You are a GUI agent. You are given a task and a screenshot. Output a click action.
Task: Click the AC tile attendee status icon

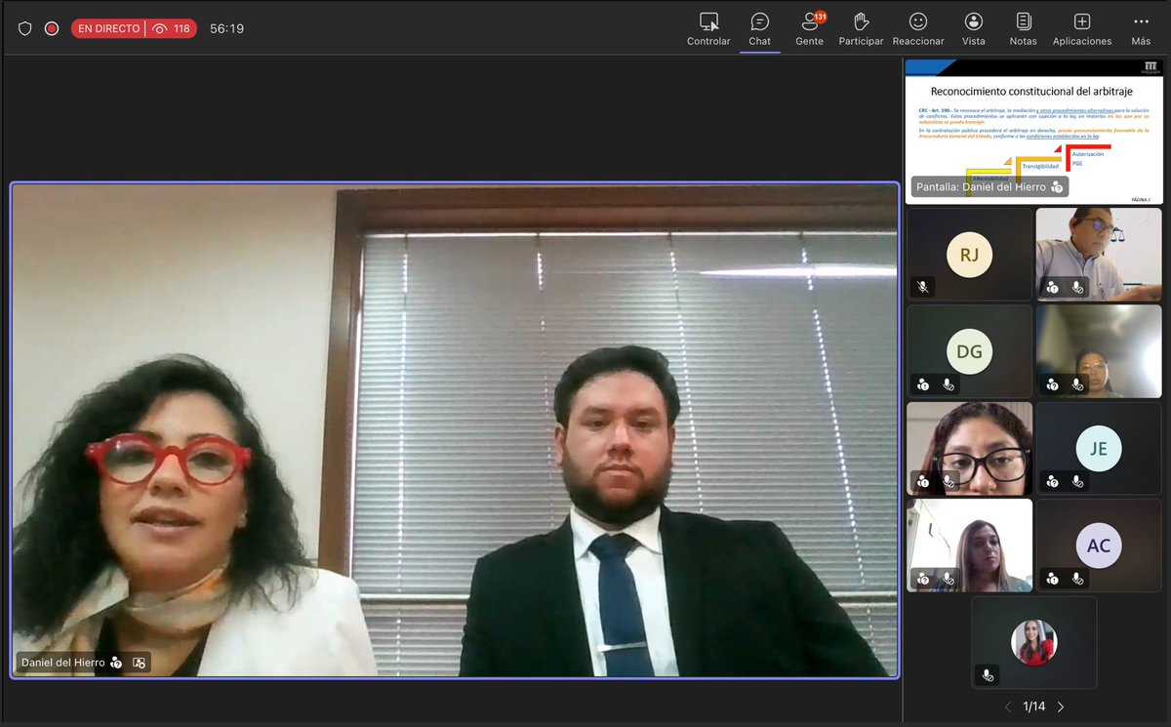(x=1052, y=579)
